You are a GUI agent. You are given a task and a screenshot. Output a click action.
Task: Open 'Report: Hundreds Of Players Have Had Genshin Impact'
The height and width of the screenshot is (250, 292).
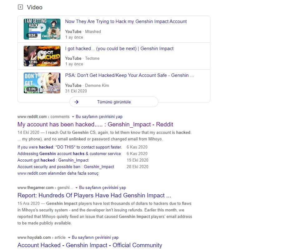click(x=94, y=195)
